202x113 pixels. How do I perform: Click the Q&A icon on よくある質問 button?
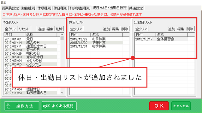46,106
